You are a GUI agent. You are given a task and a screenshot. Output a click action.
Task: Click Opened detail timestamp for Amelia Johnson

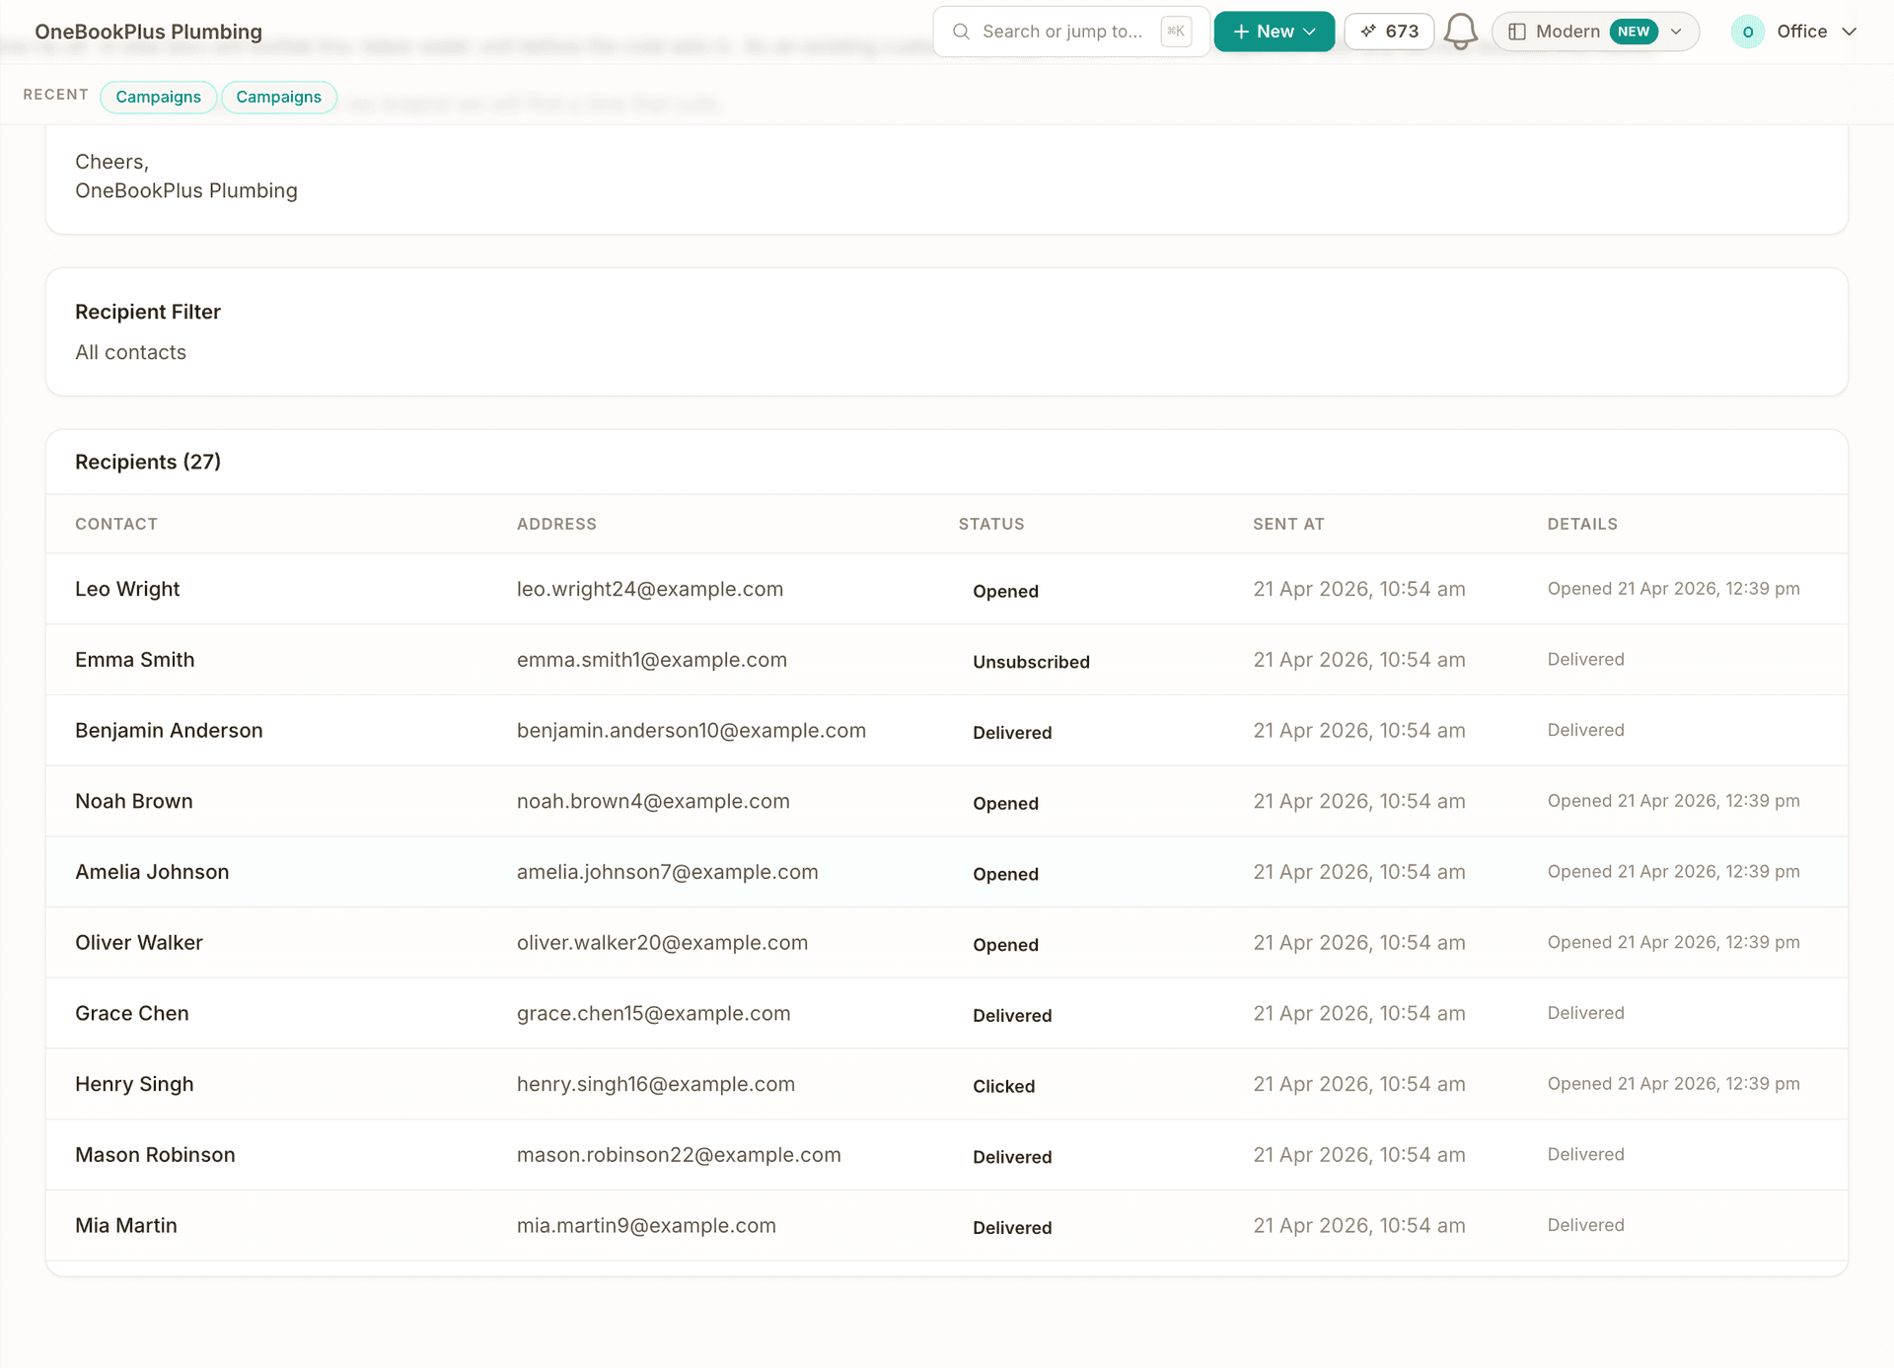[1673, 871]
